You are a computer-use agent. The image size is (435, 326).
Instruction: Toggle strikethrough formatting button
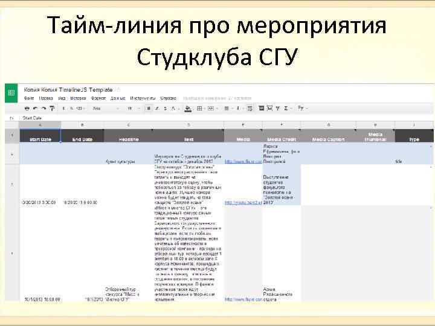[165, 109]
